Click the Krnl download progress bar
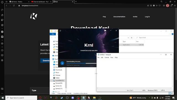The height and width of the screenshot is (100, 177). click(81, 63)
